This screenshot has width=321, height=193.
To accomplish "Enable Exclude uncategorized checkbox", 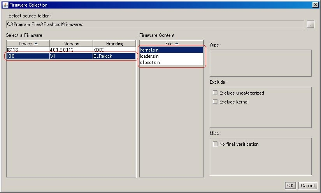I will (x=215, y=93).
